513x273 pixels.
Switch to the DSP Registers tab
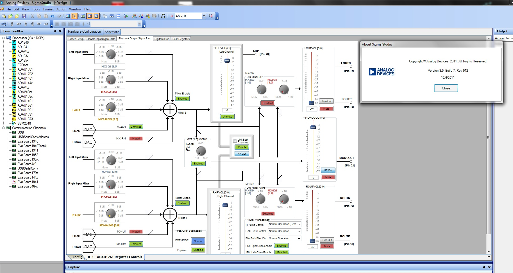[x=181, y=39]
